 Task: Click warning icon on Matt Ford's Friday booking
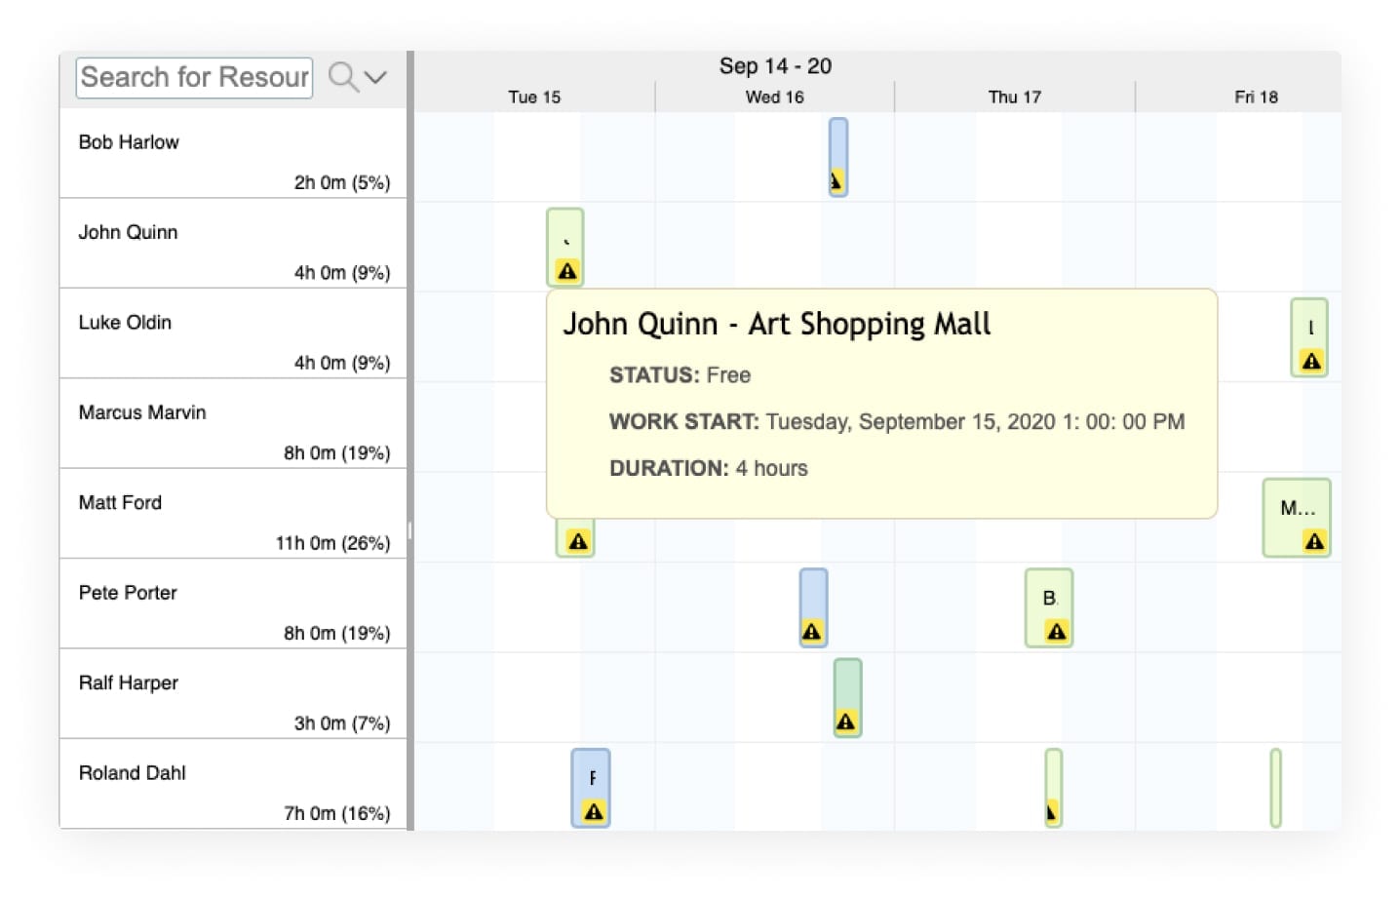point(1314,541)
